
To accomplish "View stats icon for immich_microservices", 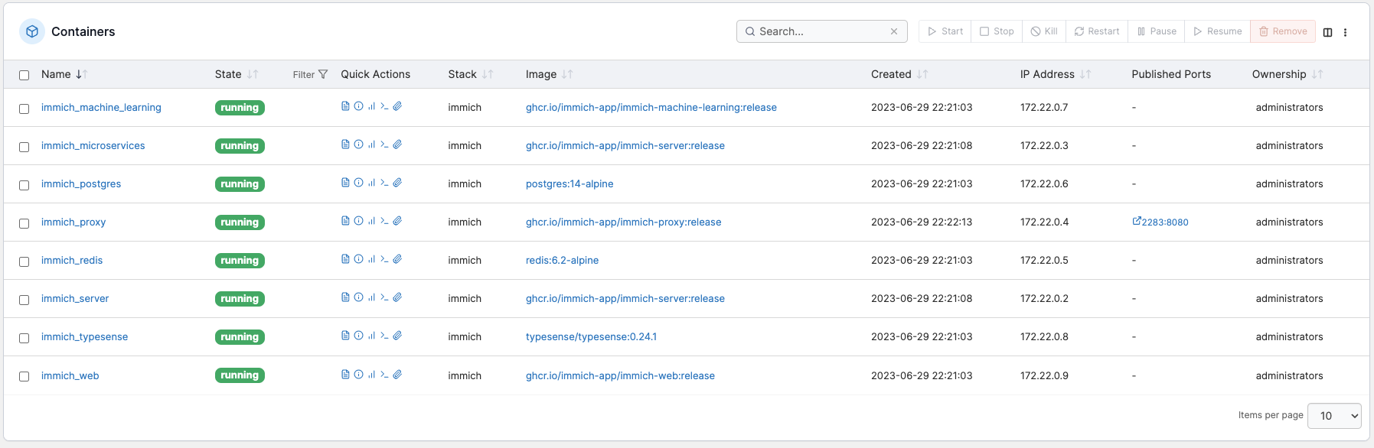I will (x=371, y=144).
